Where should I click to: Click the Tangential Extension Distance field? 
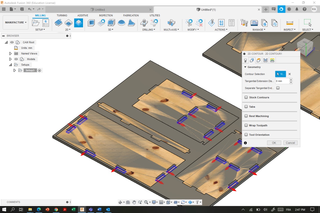[282, 81]
